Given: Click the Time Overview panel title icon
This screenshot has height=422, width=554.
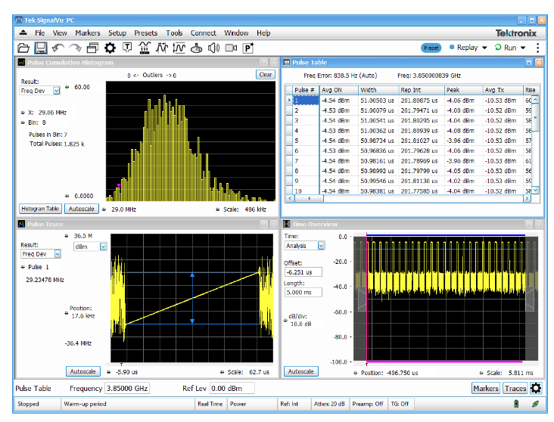Looking at the screenshot, I should (287, 224).
